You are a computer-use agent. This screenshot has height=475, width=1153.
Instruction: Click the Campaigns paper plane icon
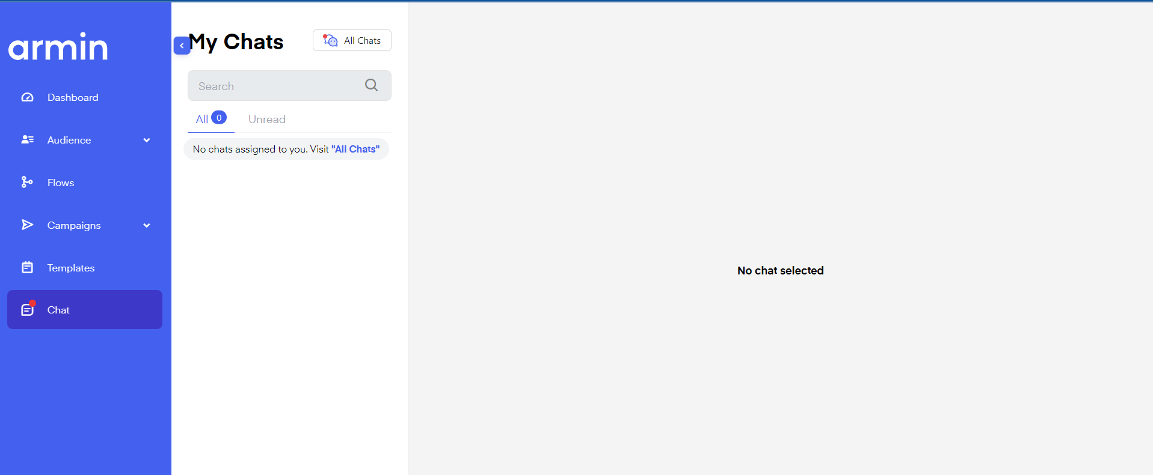[x=27, y=225]
